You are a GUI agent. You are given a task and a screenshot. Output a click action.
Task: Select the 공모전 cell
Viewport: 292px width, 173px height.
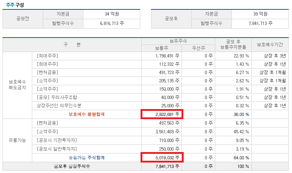tap(23, 19)
